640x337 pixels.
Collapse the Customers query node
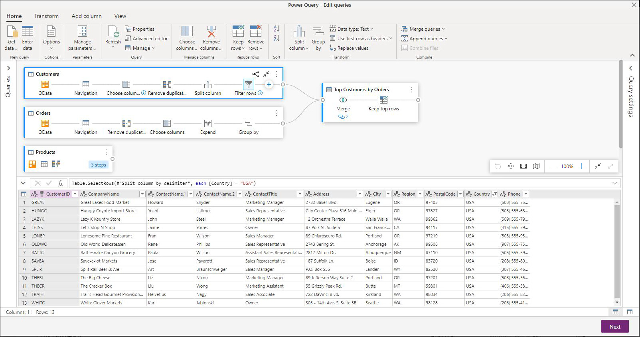[x=266, y=74]
